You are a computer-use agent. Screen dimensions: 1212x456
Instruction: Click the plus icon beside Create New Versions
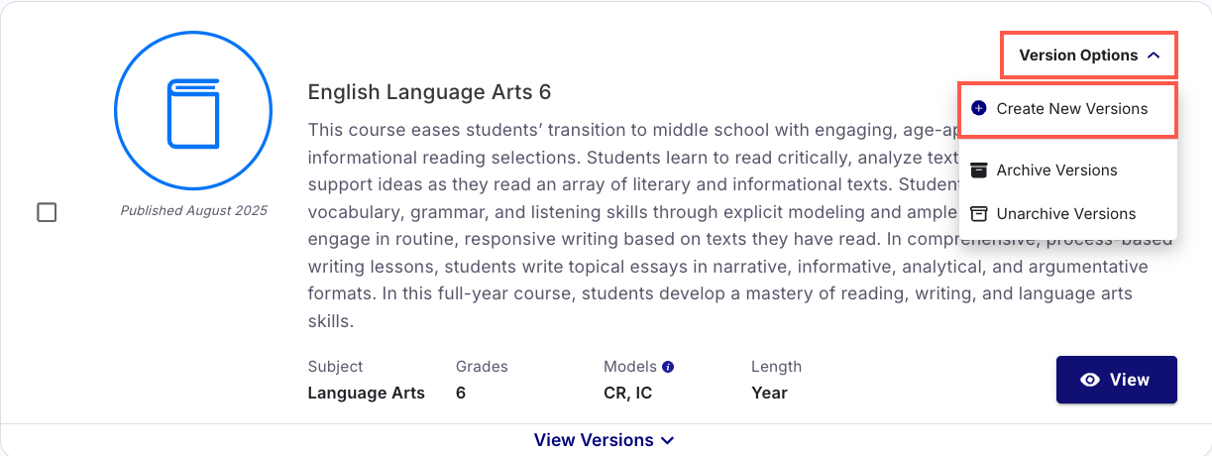979,108
